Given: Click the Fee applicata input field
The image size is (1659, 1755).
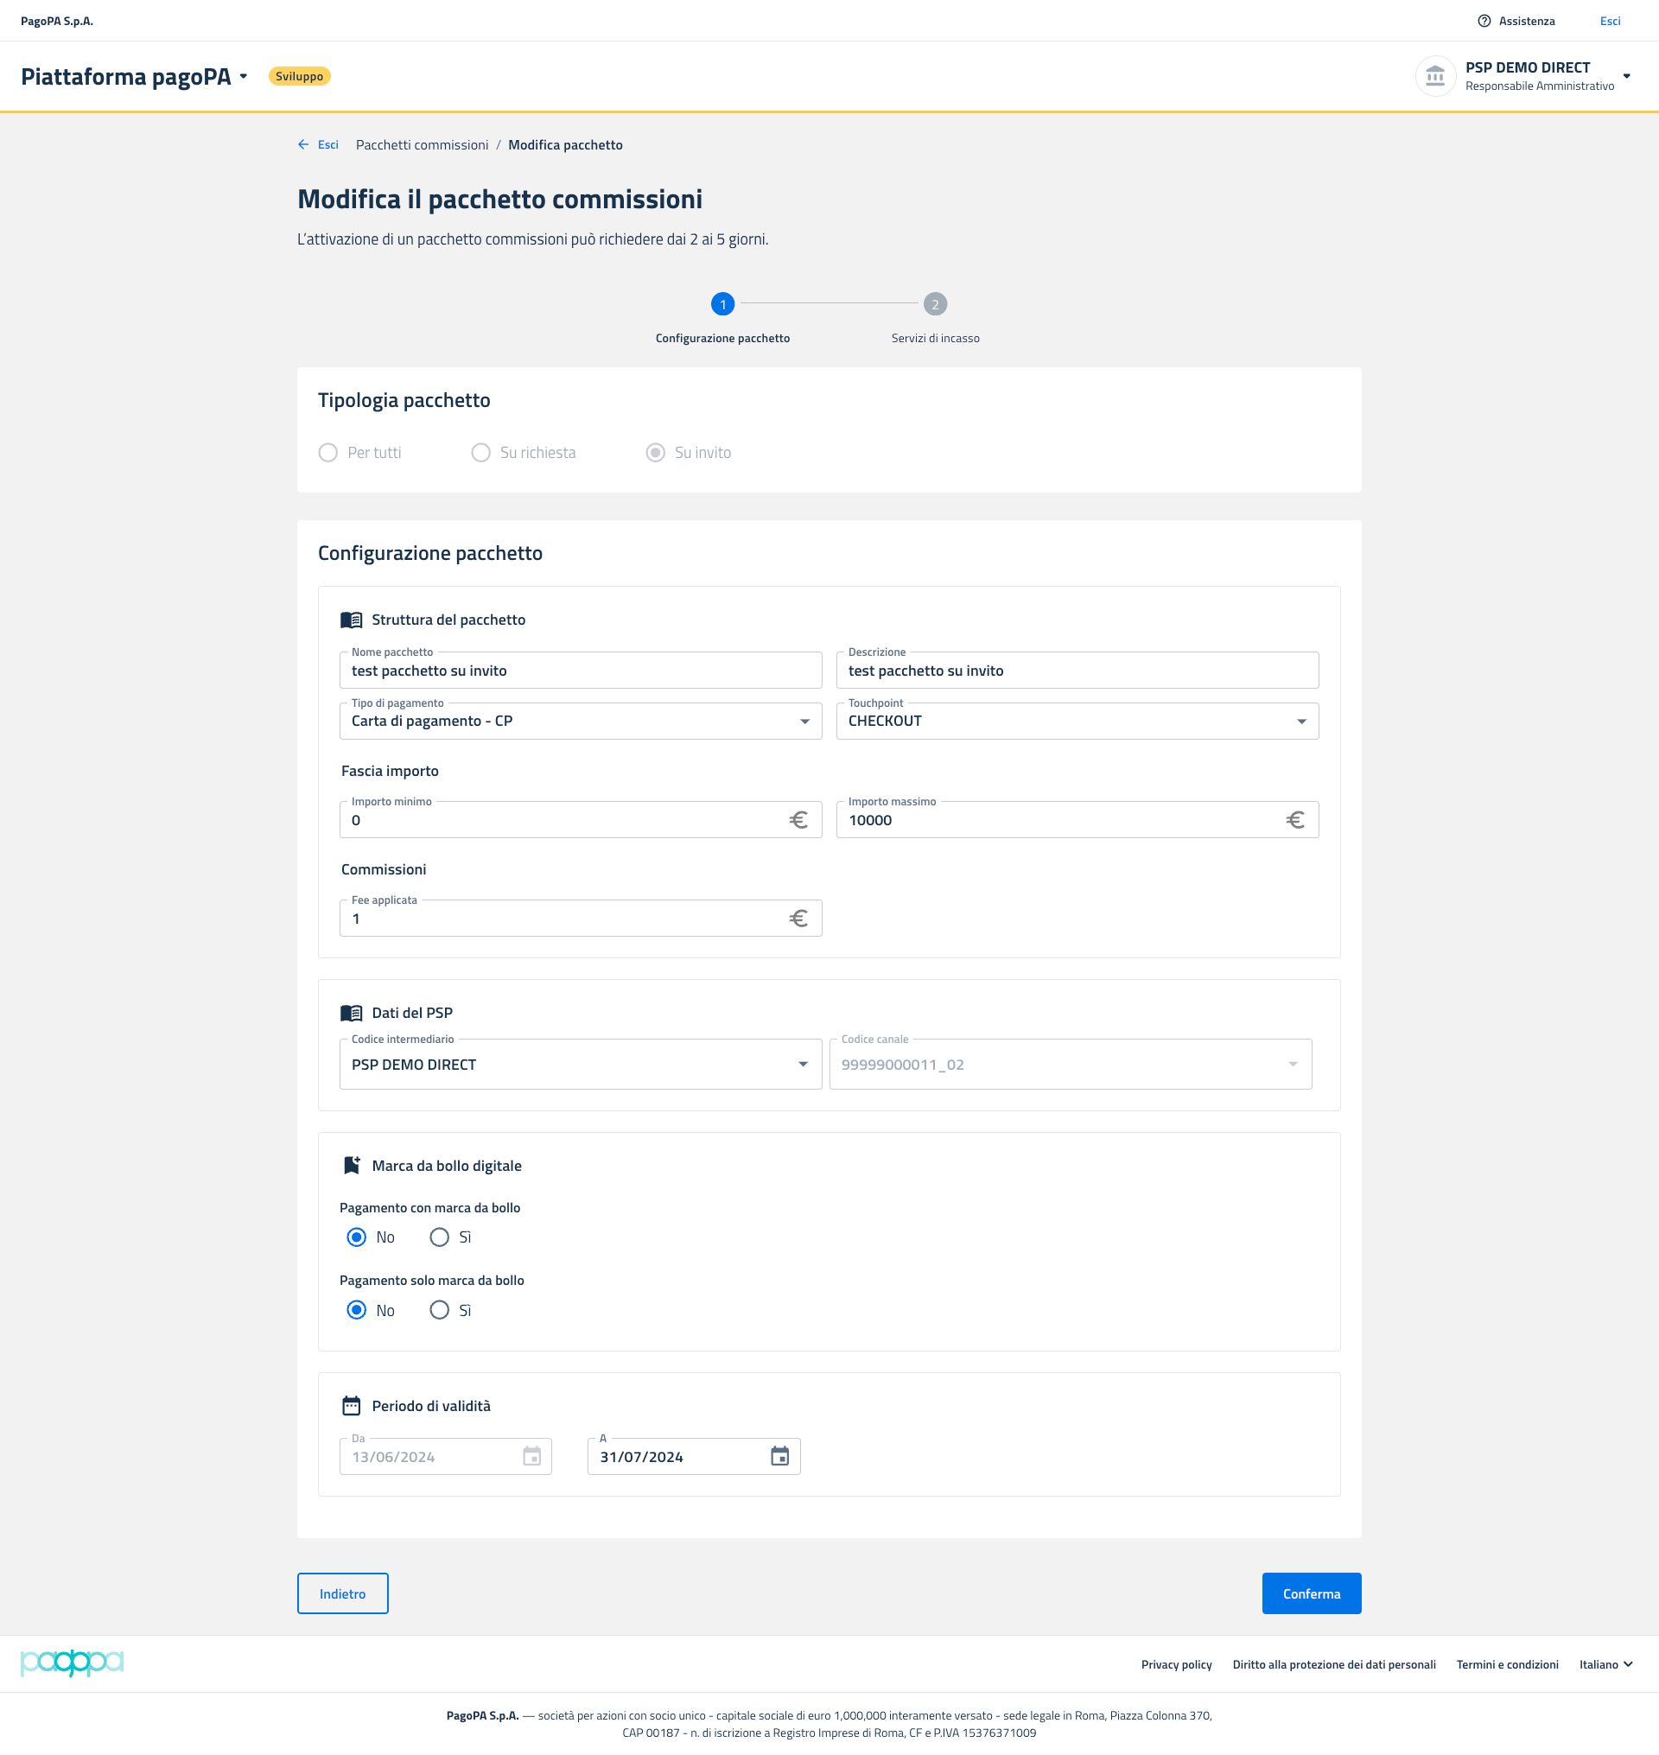Looking at the screenshot, I should 566,919.
